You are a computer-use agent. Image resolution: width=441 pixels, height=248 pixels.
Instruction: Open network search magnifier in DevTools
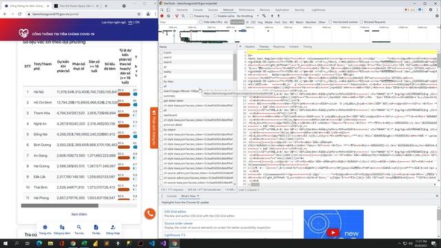(183, 16)
